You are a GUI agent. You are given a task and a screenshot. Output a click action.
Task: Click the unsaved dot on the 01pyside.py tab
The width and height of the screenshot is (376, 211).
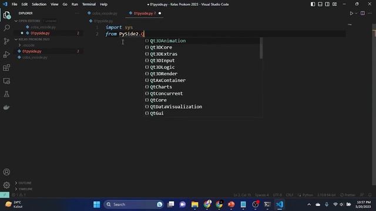click(160, 13)
